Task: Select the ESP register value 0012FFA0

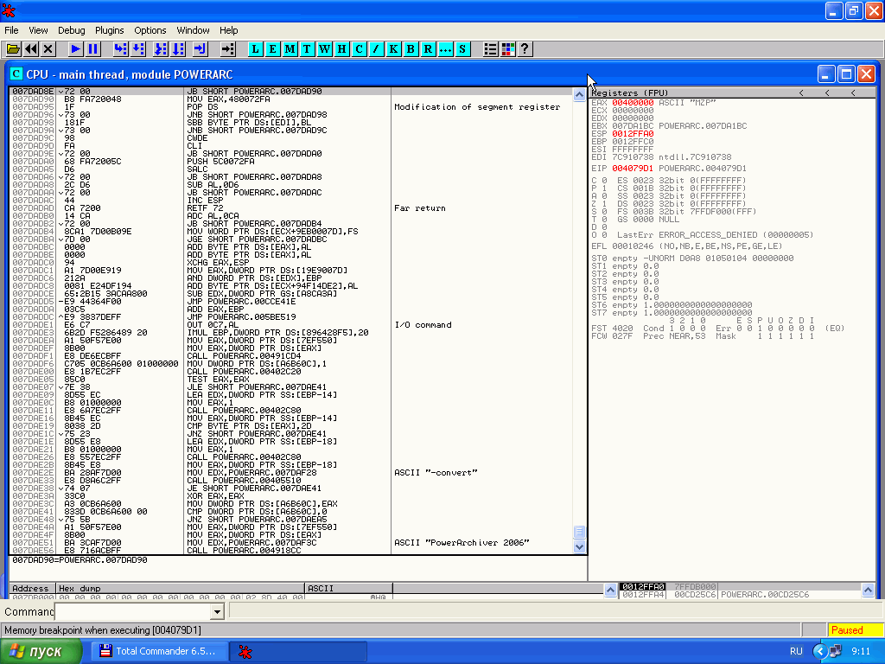Action: [633, 134]
